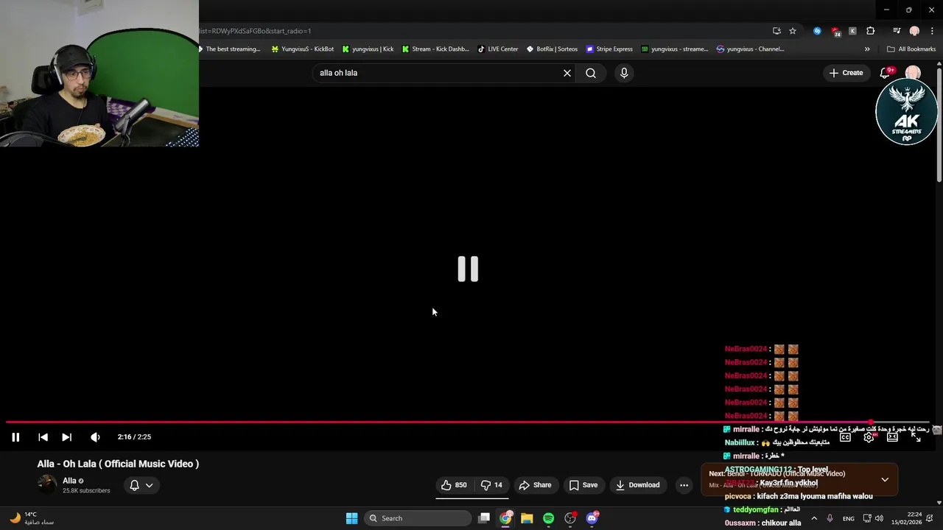Open the red extension with badge 74

point(835,31)
